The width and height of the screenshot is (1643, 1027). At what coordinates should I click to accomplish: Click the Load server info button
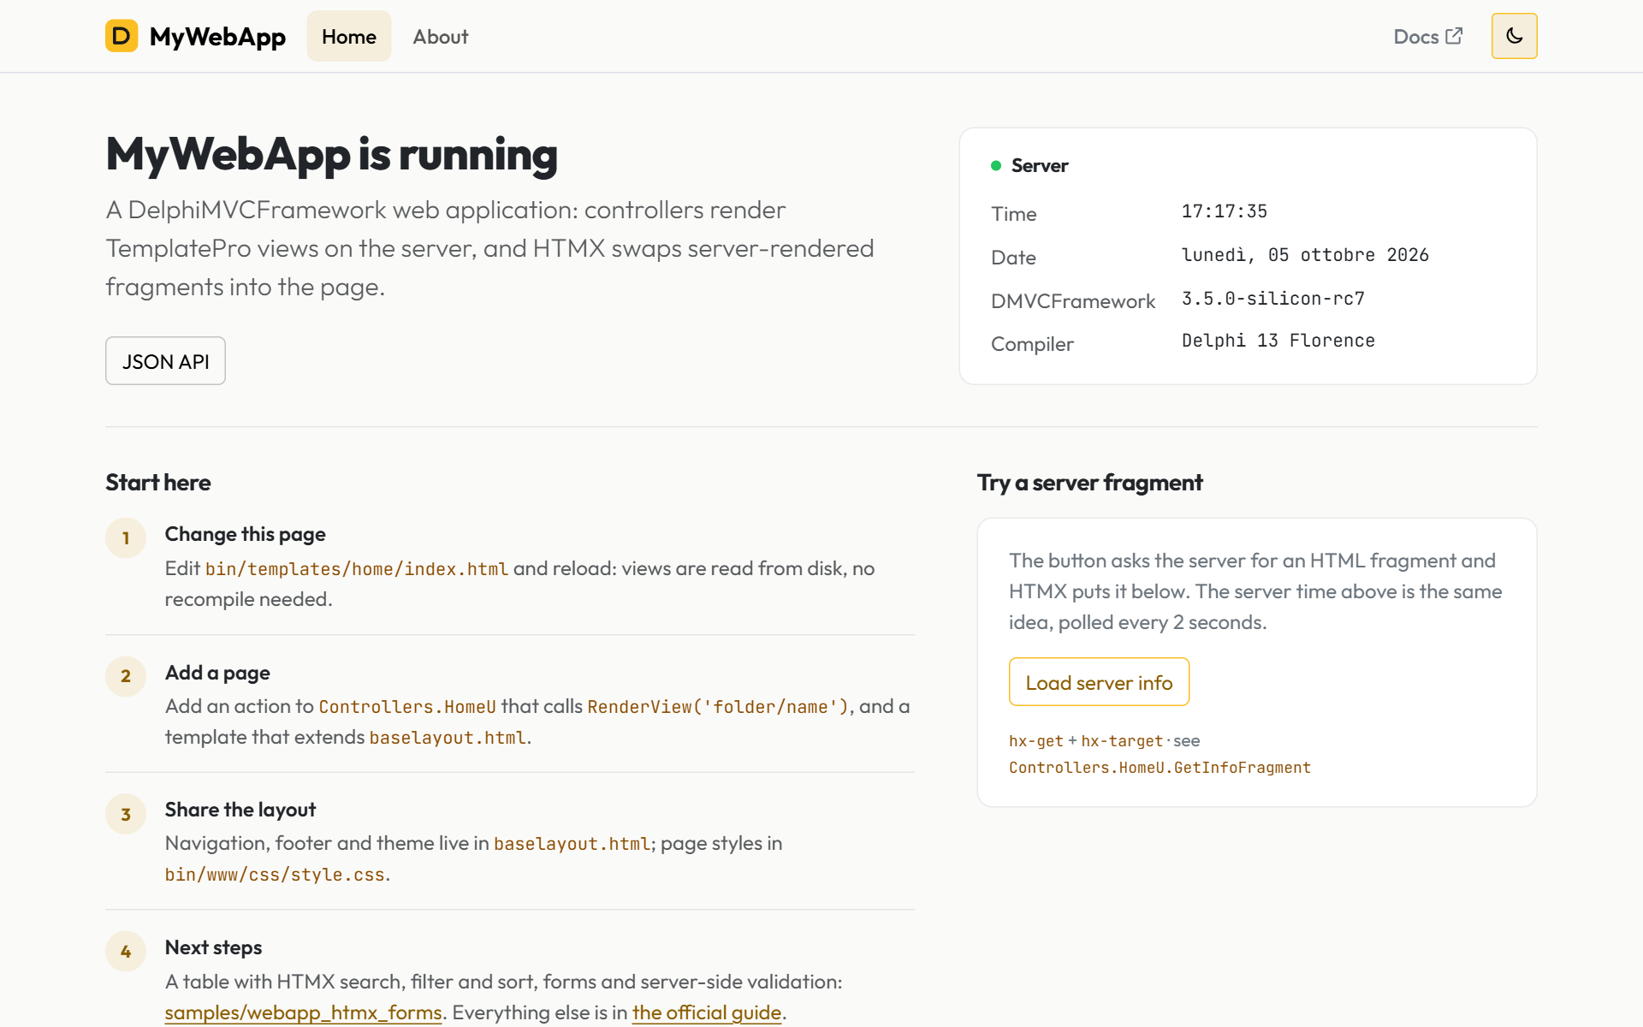(1099, 682)
